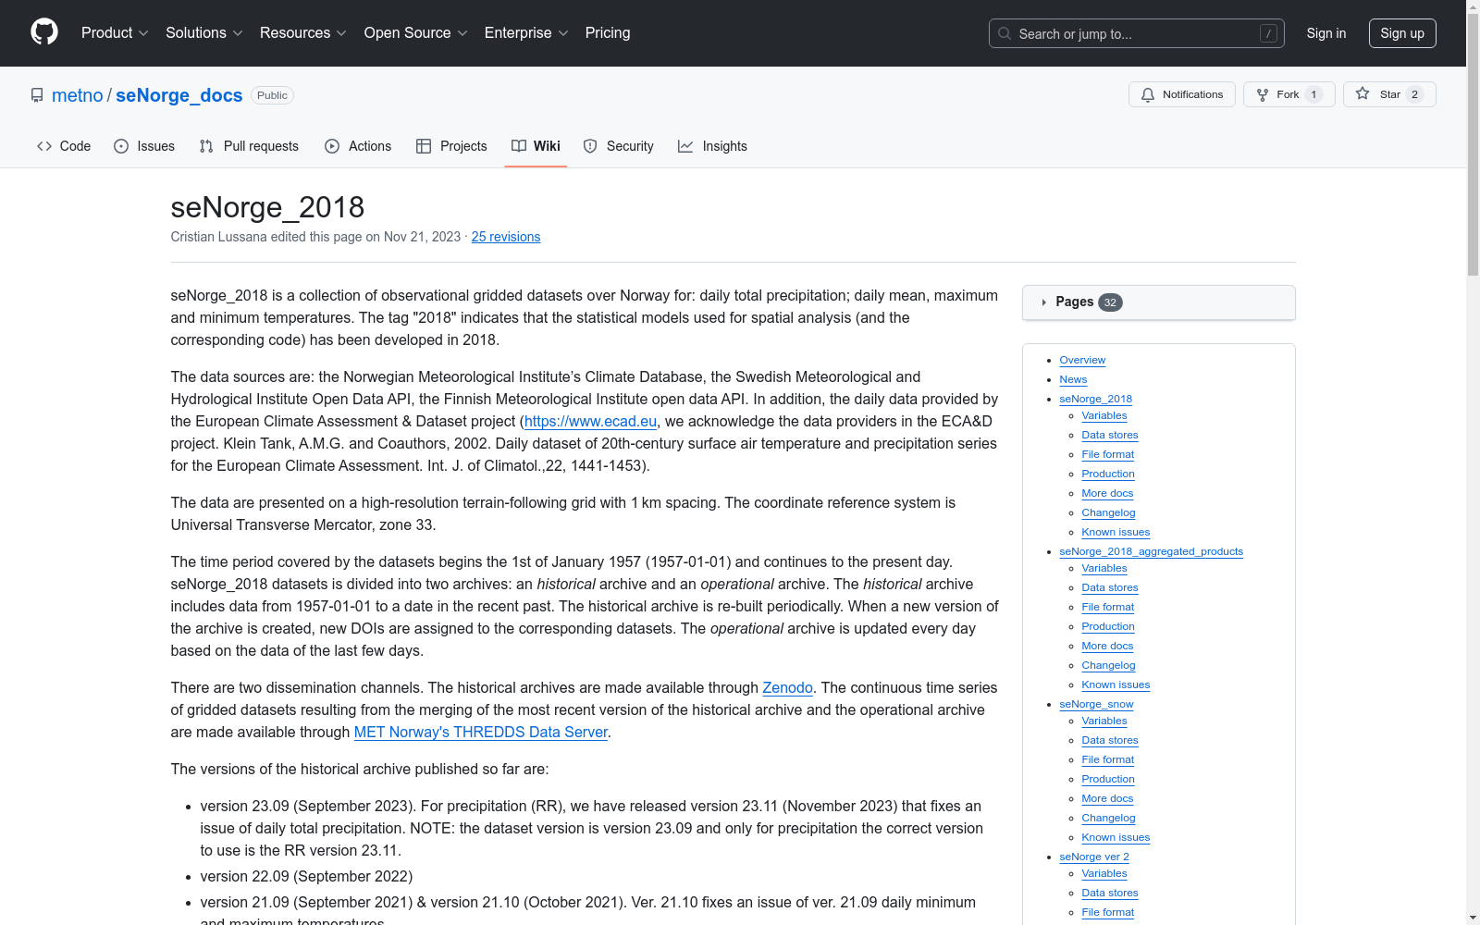This screenshot has width=1480, height=925.
Task: View the 25 revisions link
Action: tap(506, 237)
